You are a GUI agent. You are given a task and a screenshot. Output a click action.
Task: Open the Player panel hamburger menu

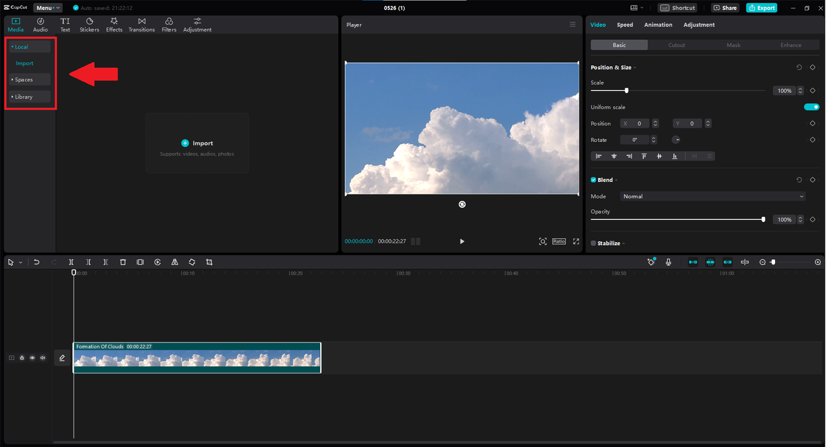[572, 25]
